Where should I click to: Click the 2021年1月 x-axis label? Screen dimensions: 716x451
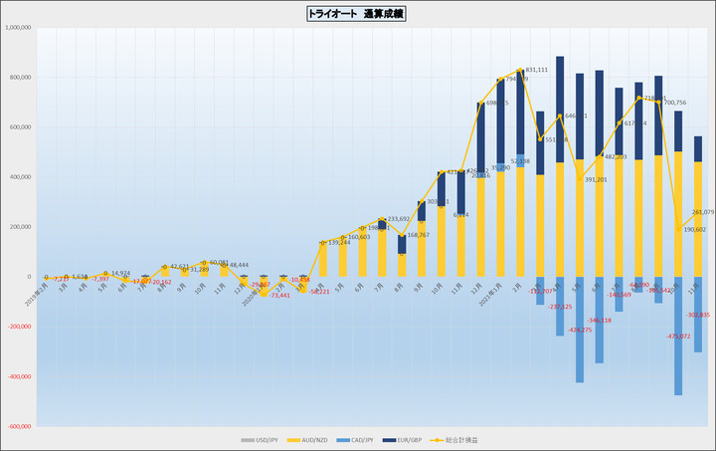tap(490, 295)
